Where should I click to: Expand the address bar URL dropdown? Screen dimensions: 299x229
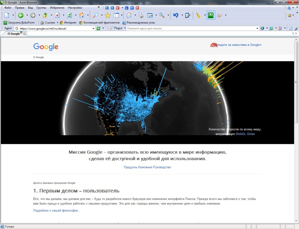pos(93,28)
